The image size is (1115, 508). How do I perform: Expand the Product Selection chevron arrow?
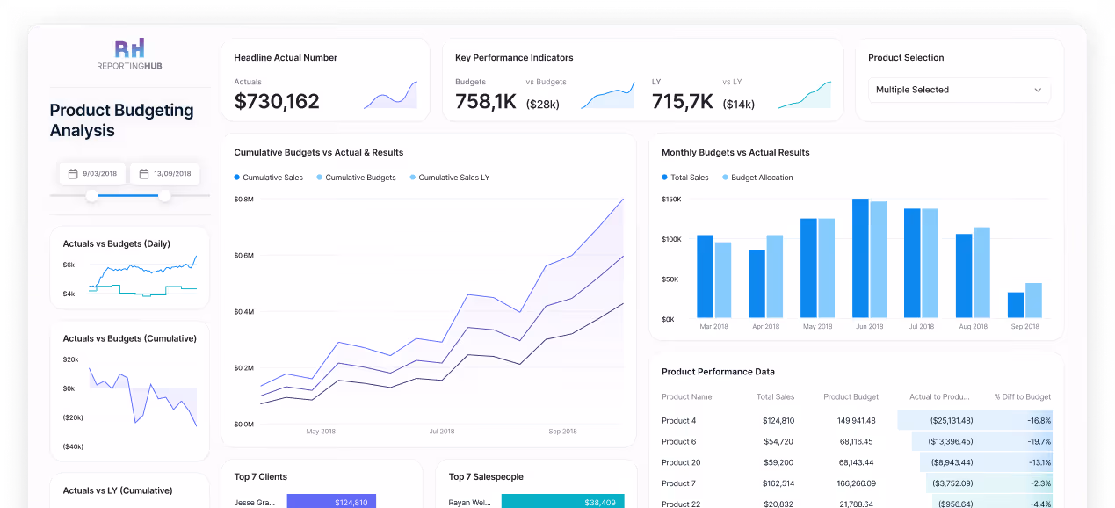click(1039, 90)
